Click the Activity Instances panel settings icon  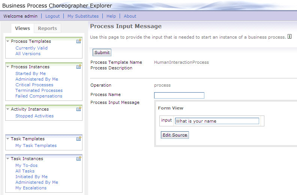point(79,109)
